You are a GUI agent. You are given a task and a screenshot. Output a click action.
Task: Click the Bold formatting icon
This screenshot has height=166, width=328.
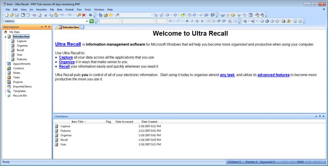tap(187, 21)
